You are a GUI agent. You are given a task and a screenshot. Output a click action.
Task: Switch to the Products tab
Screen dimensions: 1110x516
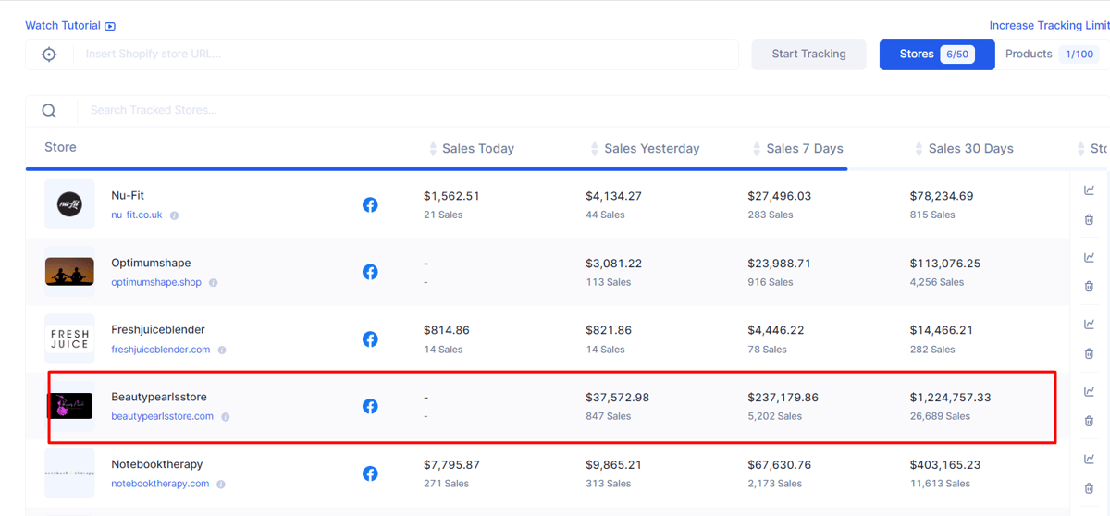click(x=1053, y=55)
